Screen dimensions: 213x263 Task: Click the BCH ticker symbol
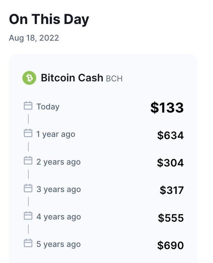114,79
